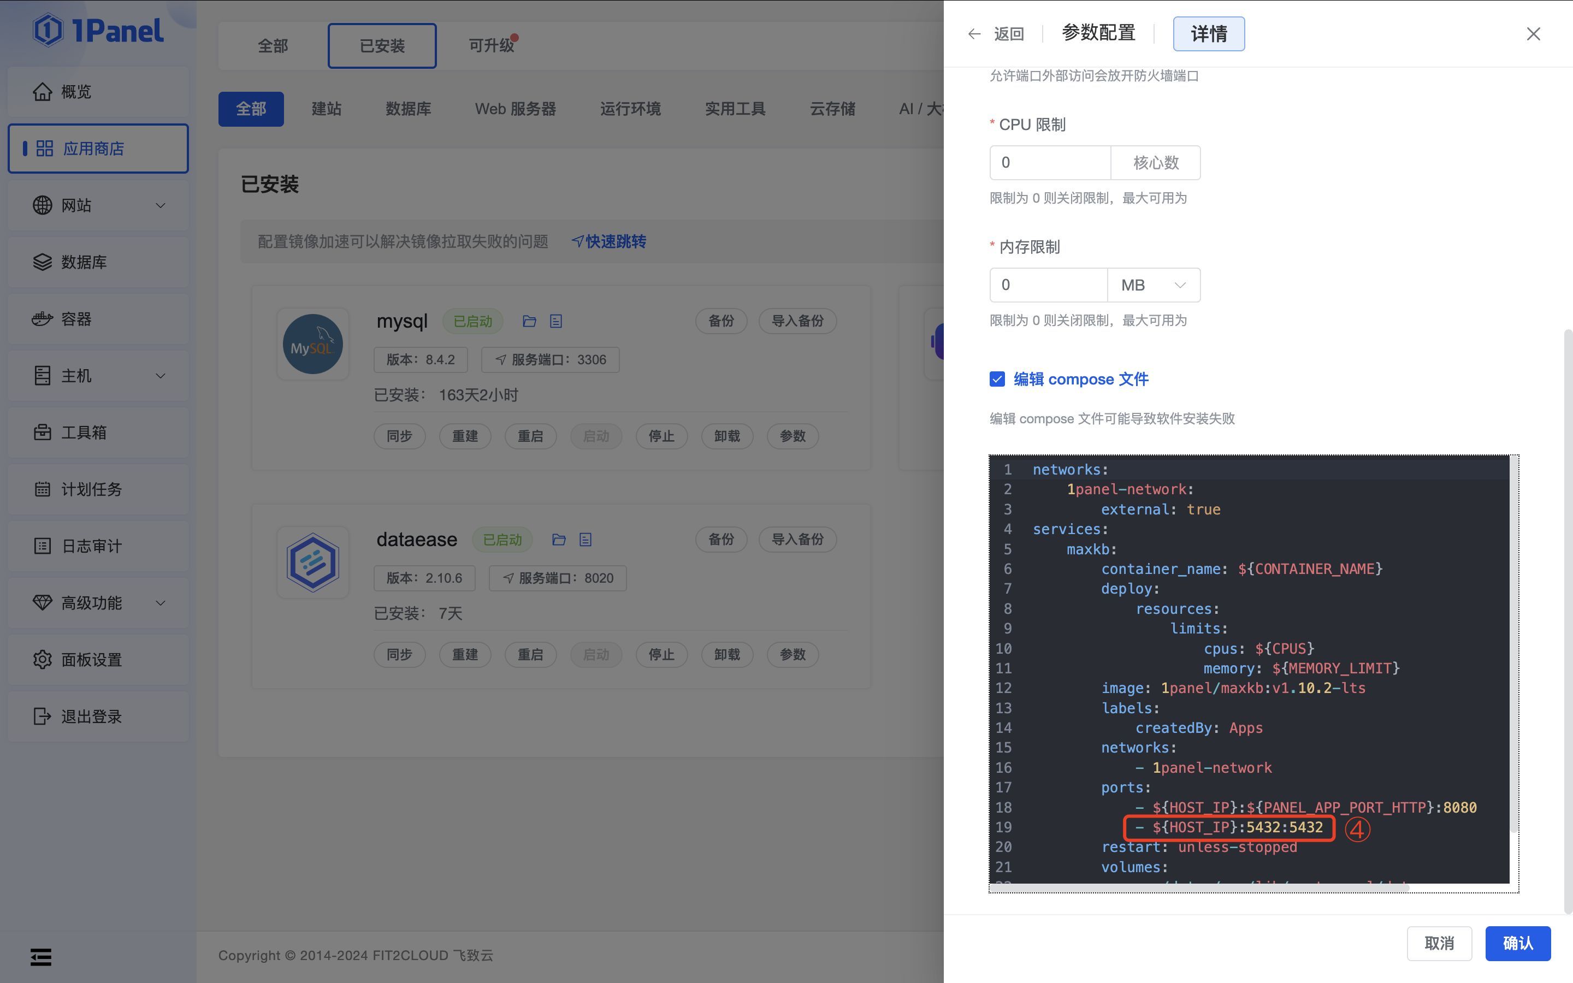Open the MB memory unit dropdown
This screenshot has height=983, width=1573.
pyautogui.click(x=1153, y=285)
